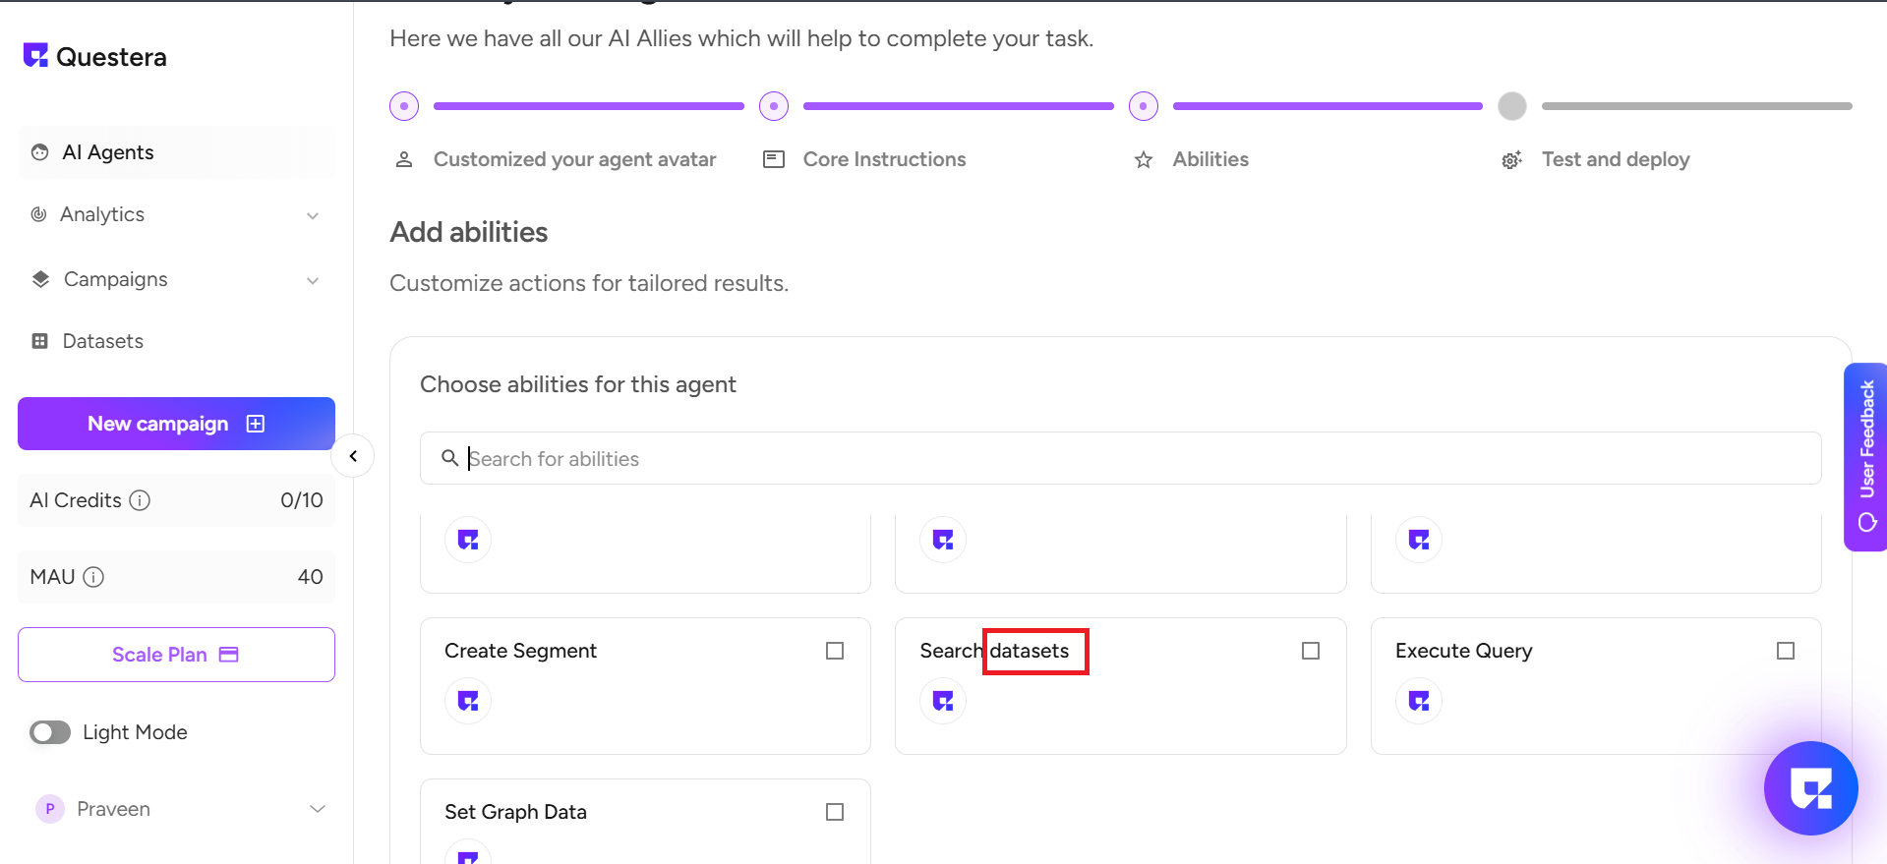The width and height of the screenshot is (1887, 864).
Task: Enable the Search datasets ability checkbox
Action: pos(1311,651)
